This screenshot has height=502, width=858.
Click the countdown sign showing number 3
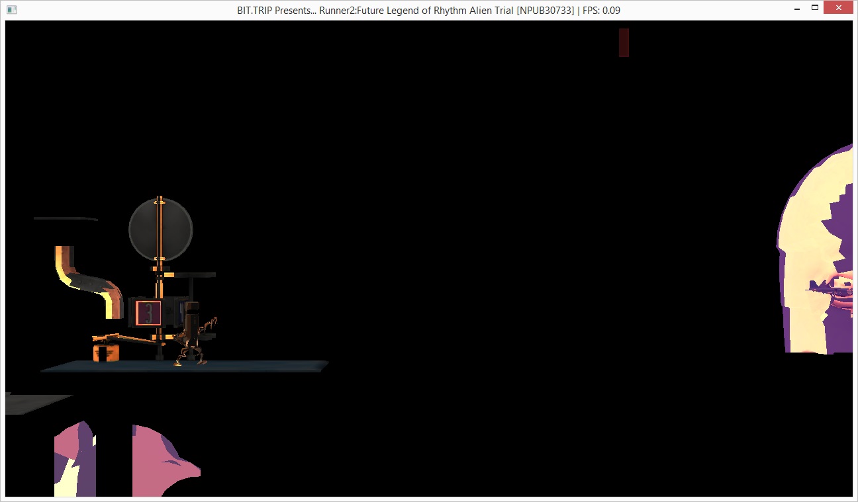148,313
